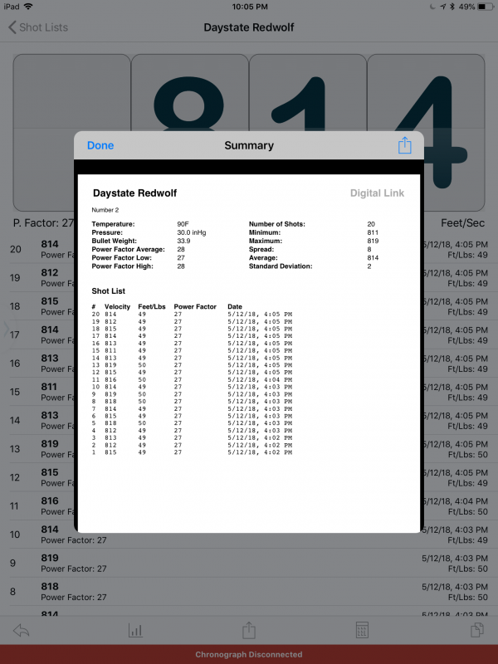498x664 pixels.
Task: Tap the Number of Shots label
Action: 277,224
